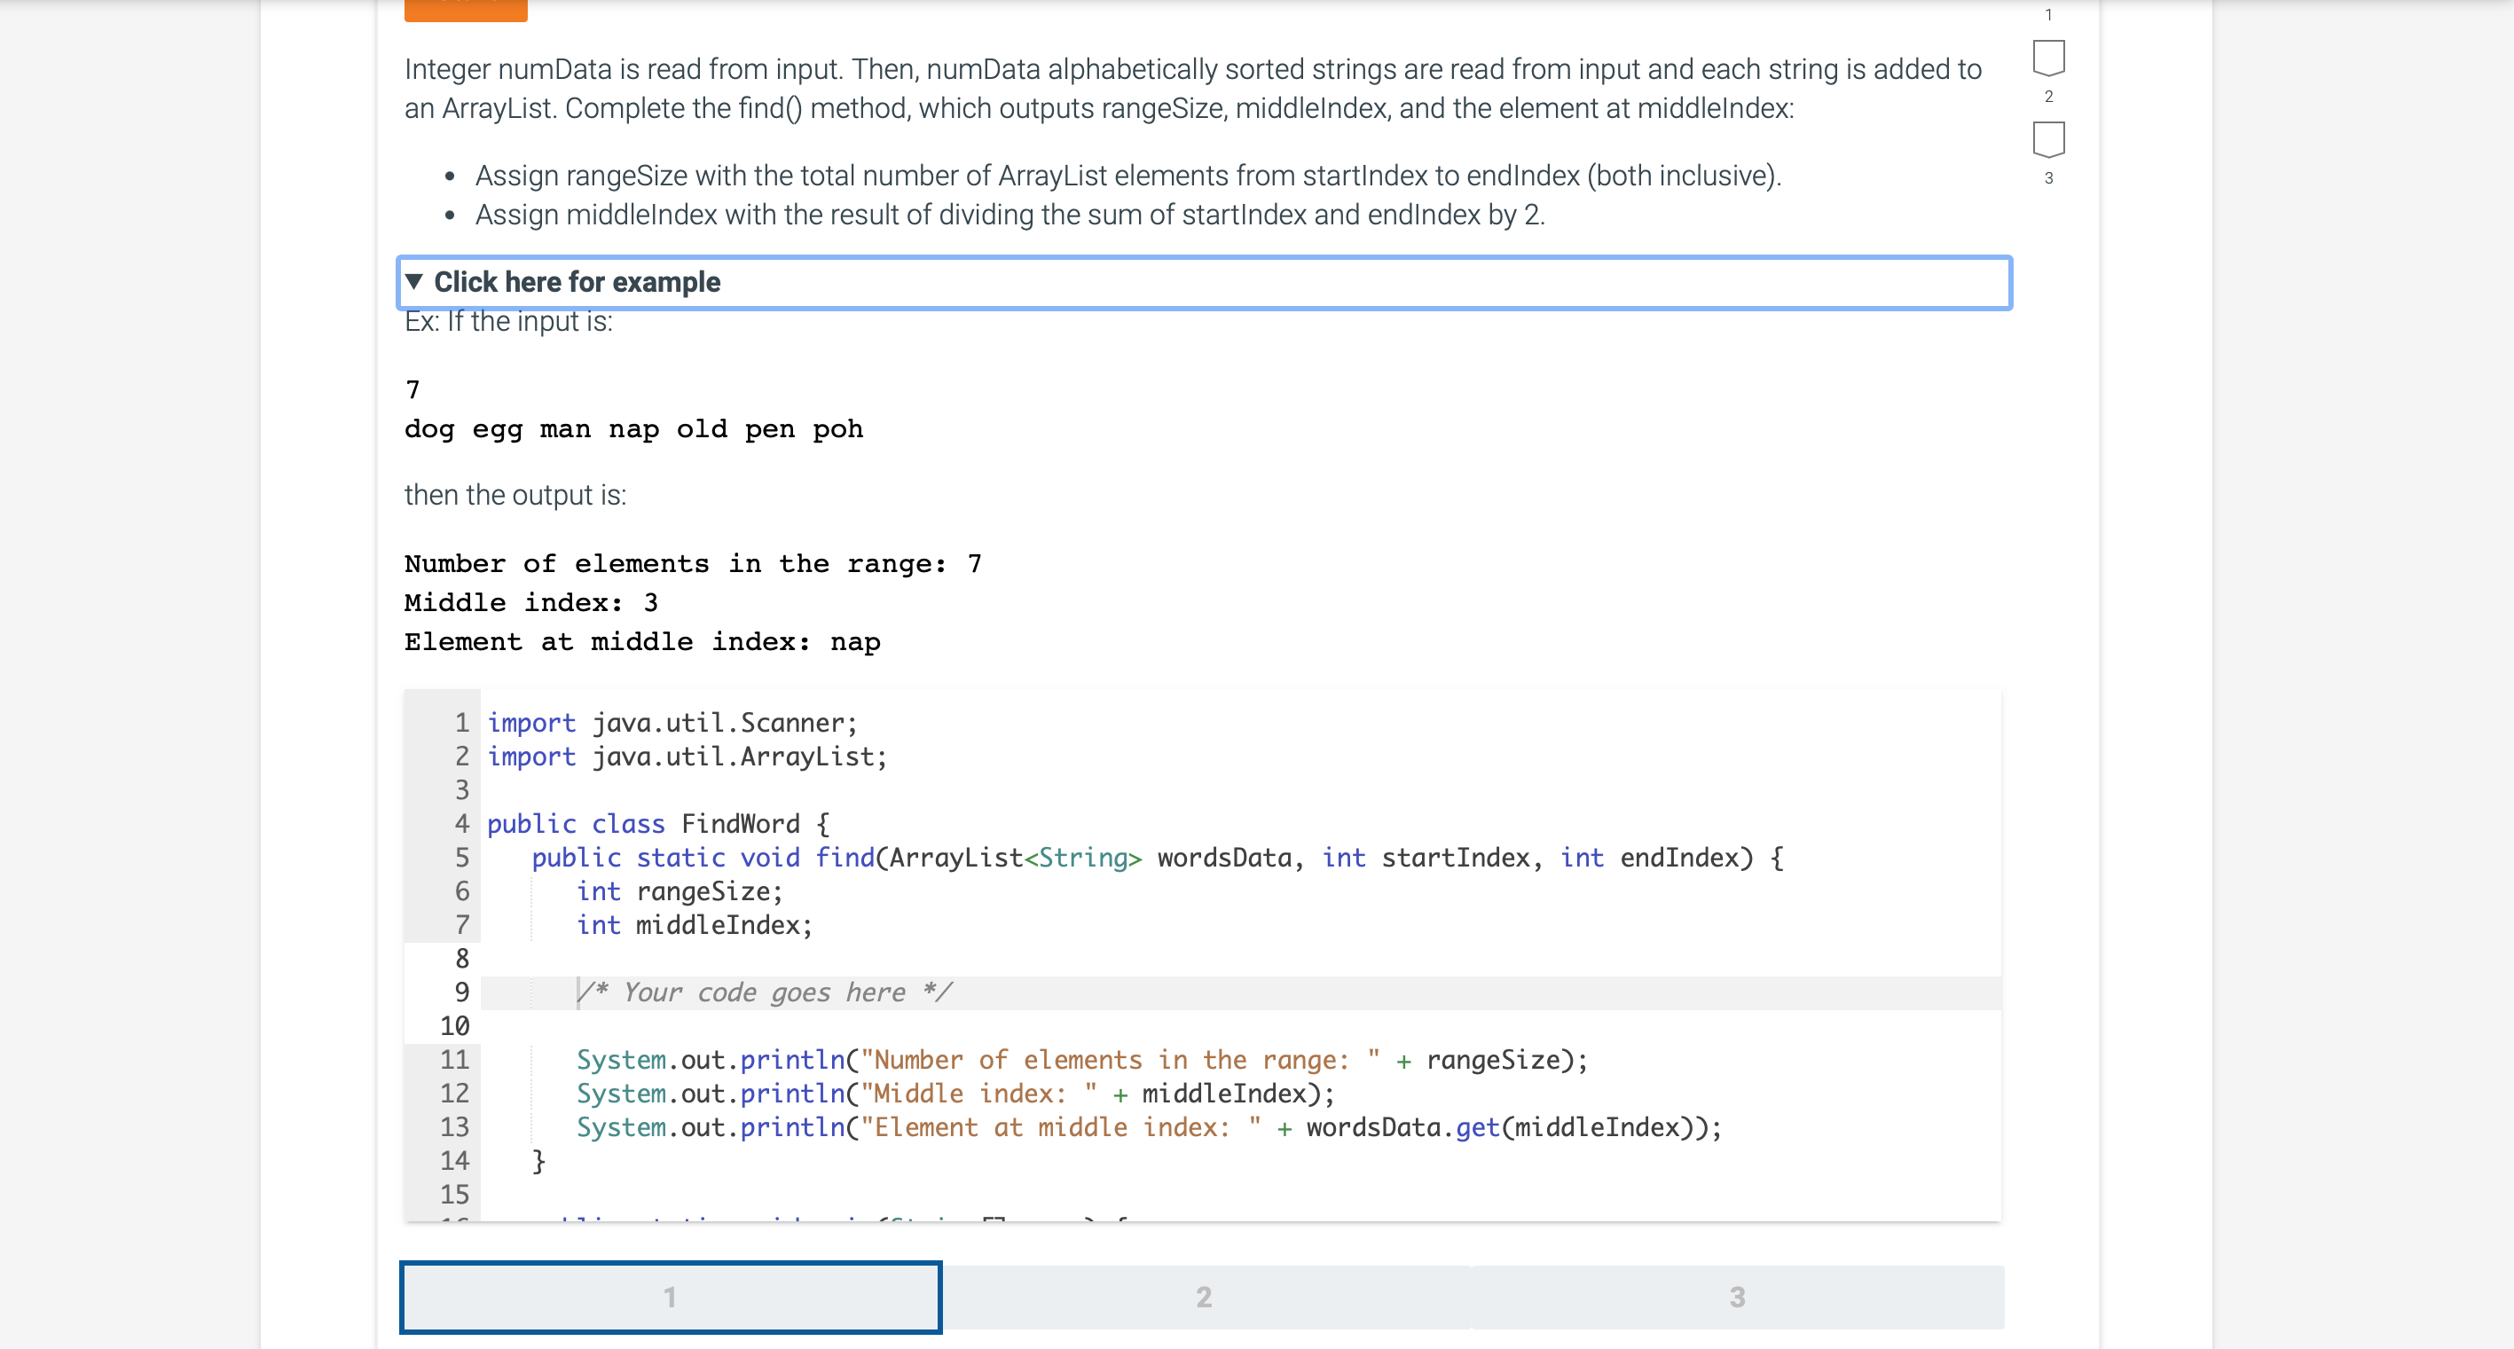The image size is (2514, 1349).
Task: Click the completion flag icon beside number 2
Action: [2049, 60]
